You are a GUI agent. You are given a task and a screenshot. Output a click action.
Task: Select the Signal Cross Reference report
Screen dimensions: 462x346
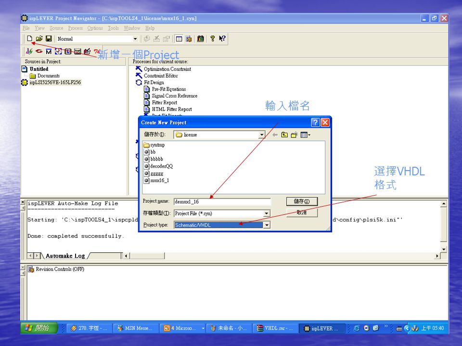tap(174, 96)
